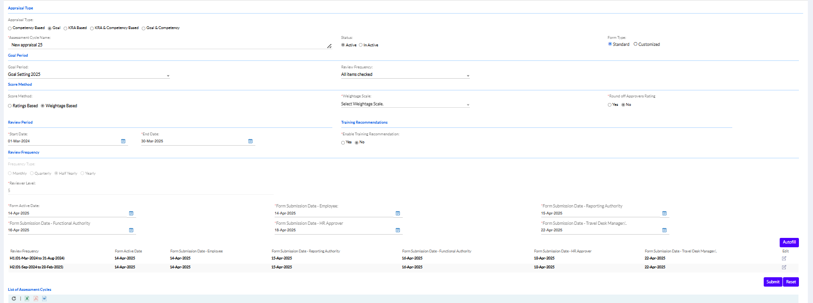Edit the H1 review frequency row
Image resolution: width=813 pixels, height=303 pixels.
click(783, 258)
